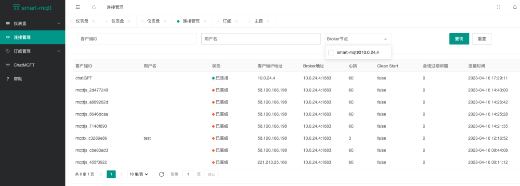The width and height of the screenshot is (520, 186).
Task: Click the 客户端IP地址 column header
Action: (270, 66)
